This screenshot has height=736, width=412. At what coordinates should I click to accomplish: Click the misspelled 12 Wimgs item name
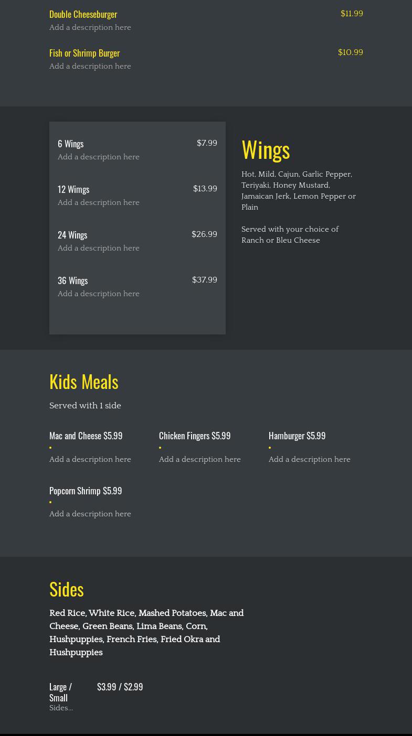tap(73, 189)
